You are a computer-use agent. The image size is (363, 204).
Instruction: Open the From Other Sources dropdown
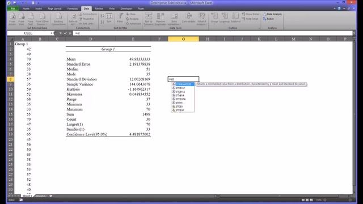coord(42,19)
